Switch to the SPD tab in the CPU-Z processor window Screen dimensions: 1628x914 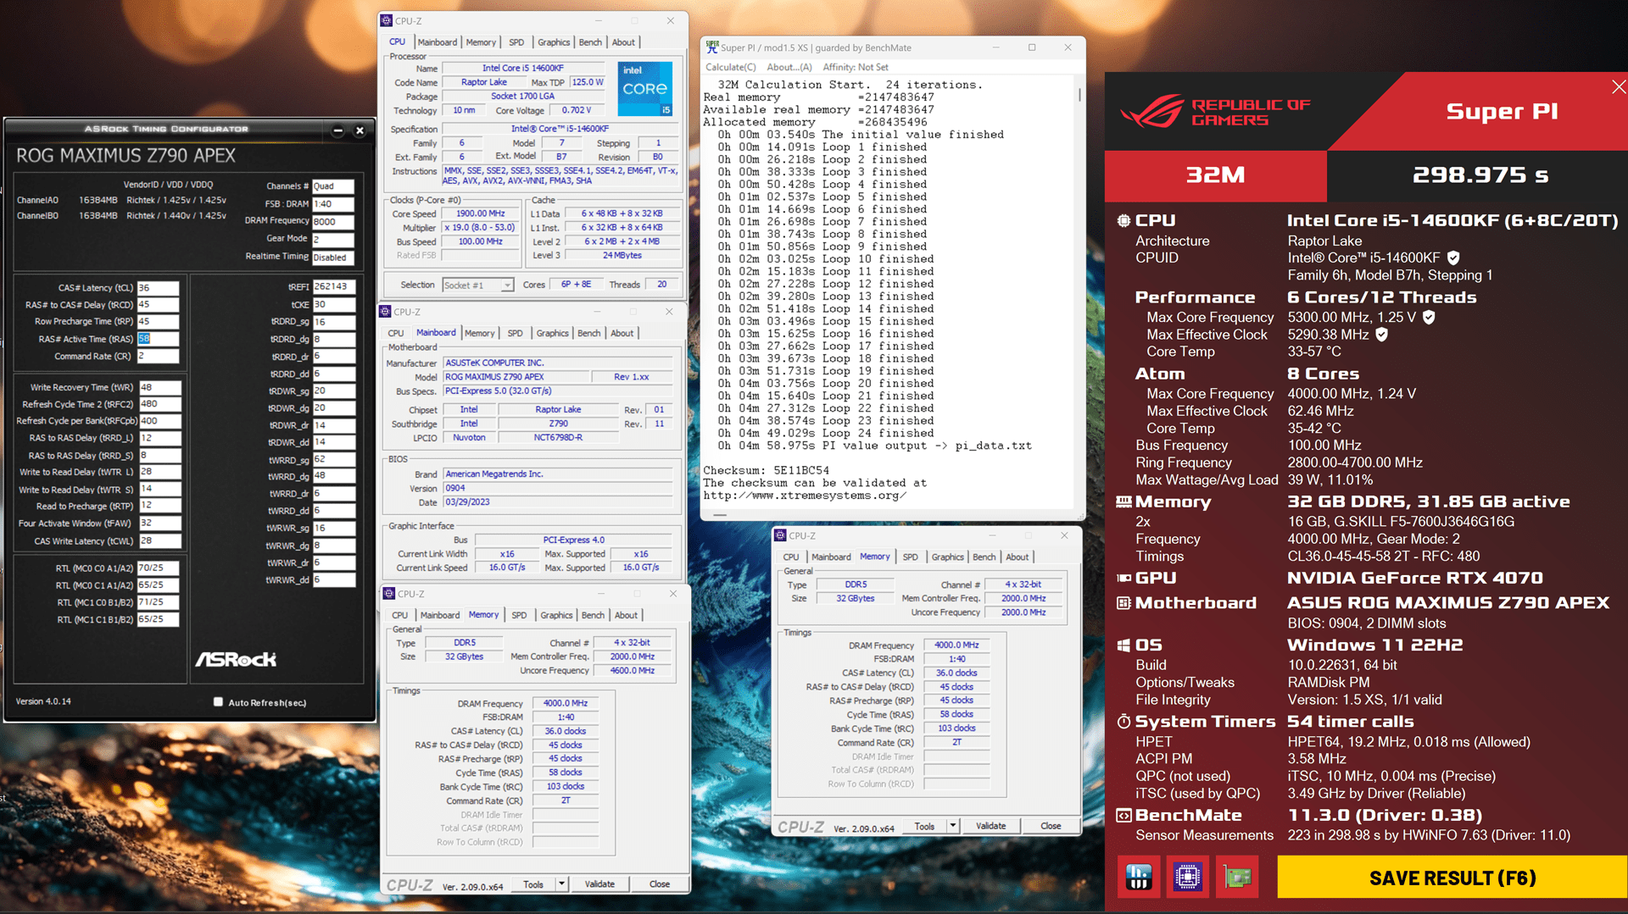pos(516,42)
